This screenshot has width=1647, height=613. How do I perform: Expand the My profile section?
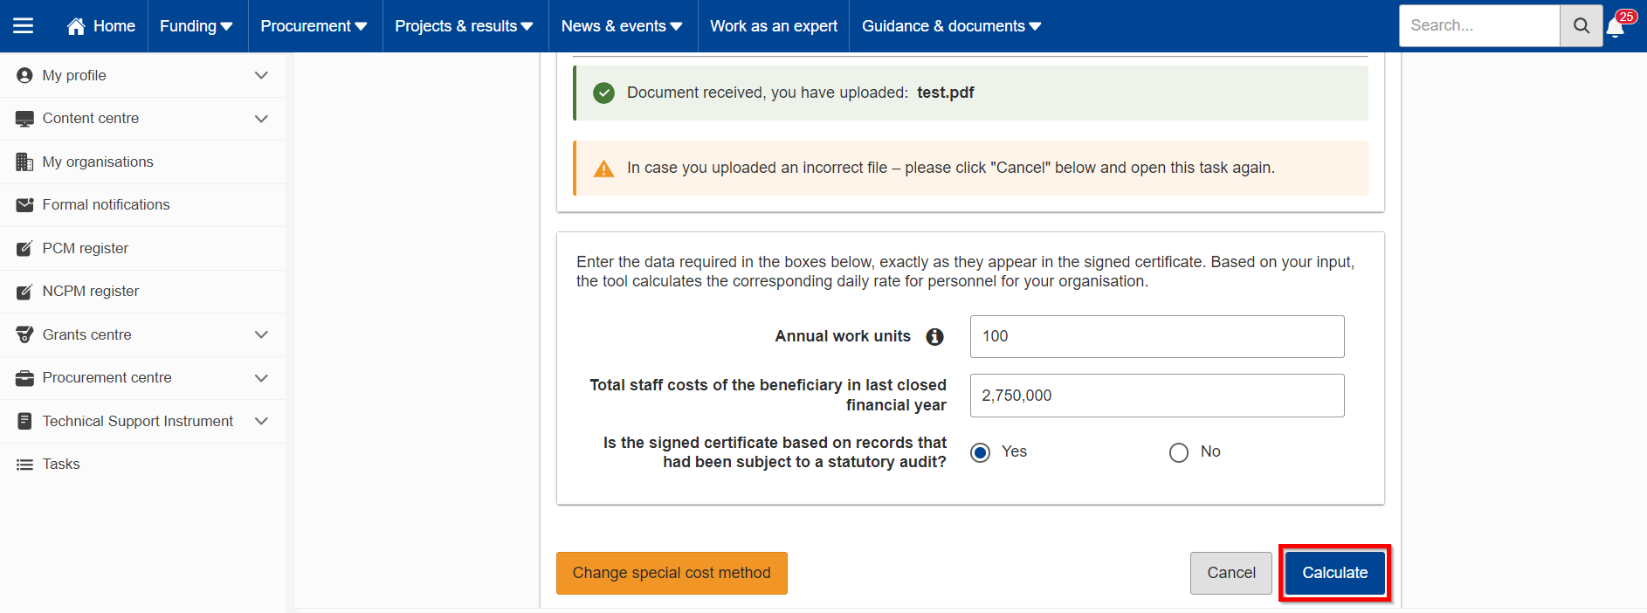(x=261, y=75)
